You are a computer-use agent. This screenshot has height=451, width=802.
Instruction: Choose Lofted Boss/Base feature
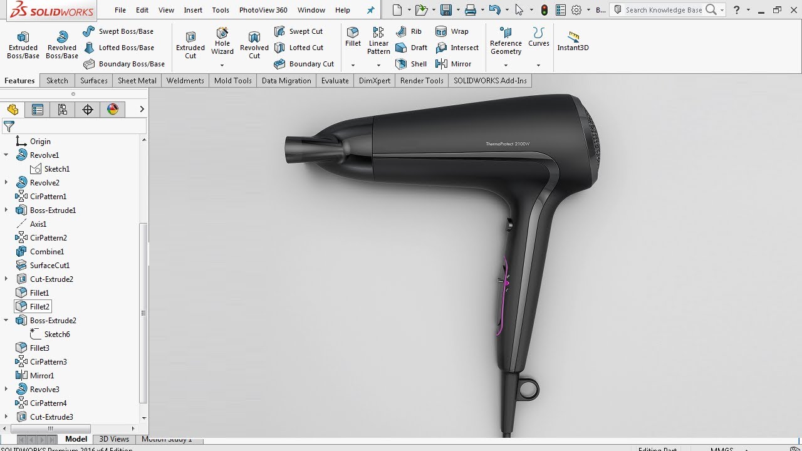click(118, 48)
